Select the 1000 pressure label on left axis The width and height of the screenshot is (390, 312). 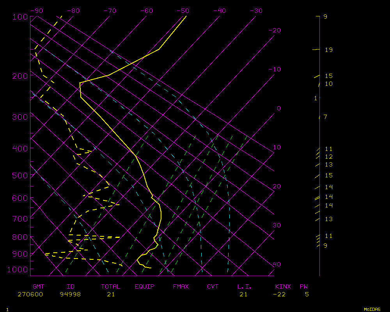pyautogui.click(x=18, y=269)
